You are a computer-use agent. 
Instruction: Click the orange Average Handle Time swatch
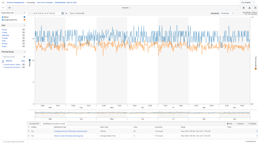24,20
